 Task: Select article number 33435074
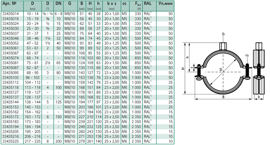coord(10,58)
